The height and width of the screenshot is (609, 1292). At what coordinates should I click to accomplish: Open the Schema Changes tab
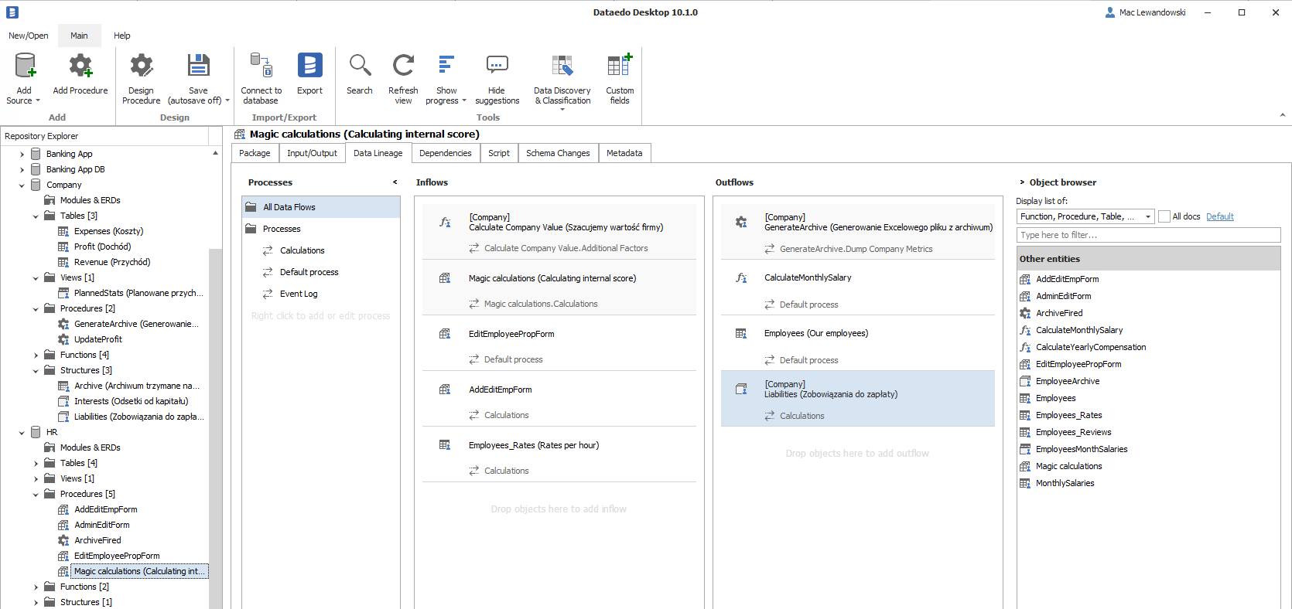[558, 153]
